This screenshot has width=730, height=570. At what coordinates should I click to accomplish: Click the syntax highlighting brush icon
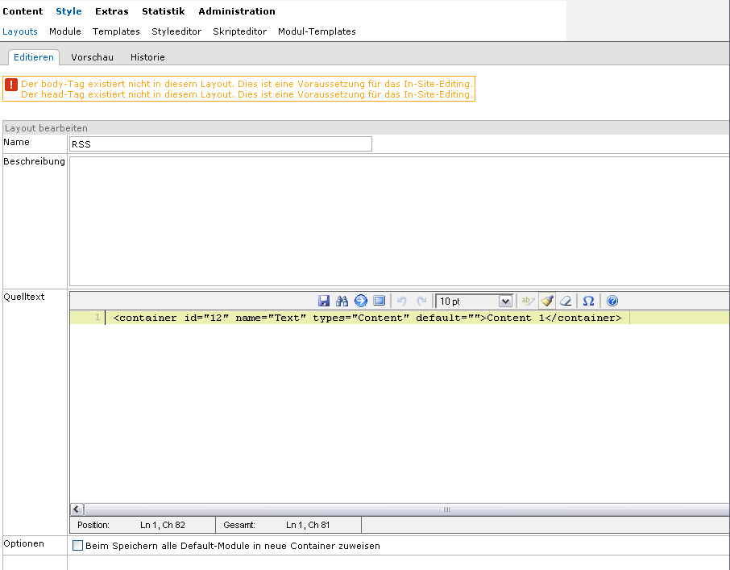click(547, 301)
